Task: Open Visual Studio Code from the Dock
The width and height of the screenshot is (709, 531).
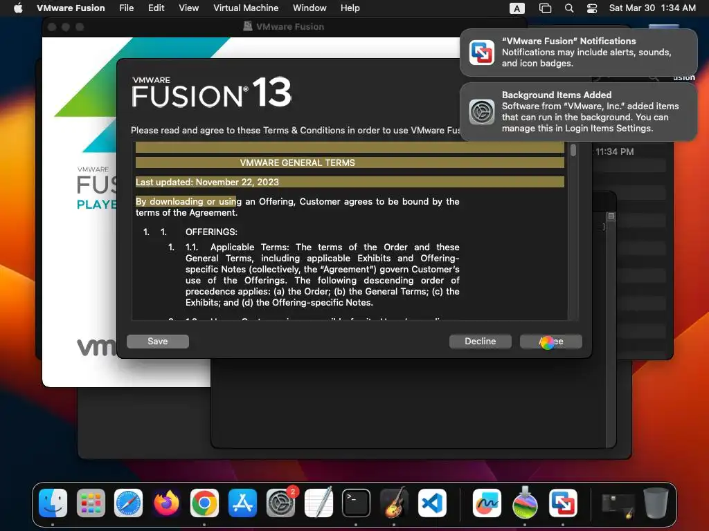Action: [432, 503]
